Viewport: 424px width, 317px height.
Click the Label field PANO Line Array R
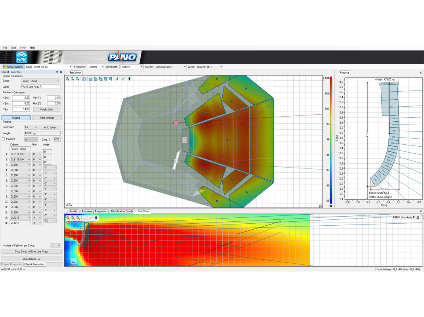(40, 87)
